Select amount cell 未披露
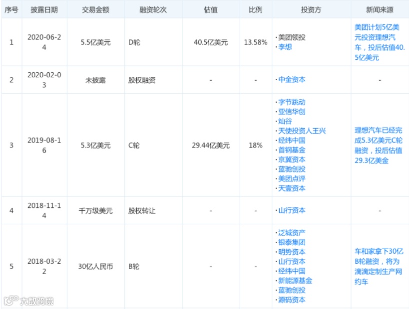Image resolution: width=409 pixels, height=309 pixels. pos(95,80)
